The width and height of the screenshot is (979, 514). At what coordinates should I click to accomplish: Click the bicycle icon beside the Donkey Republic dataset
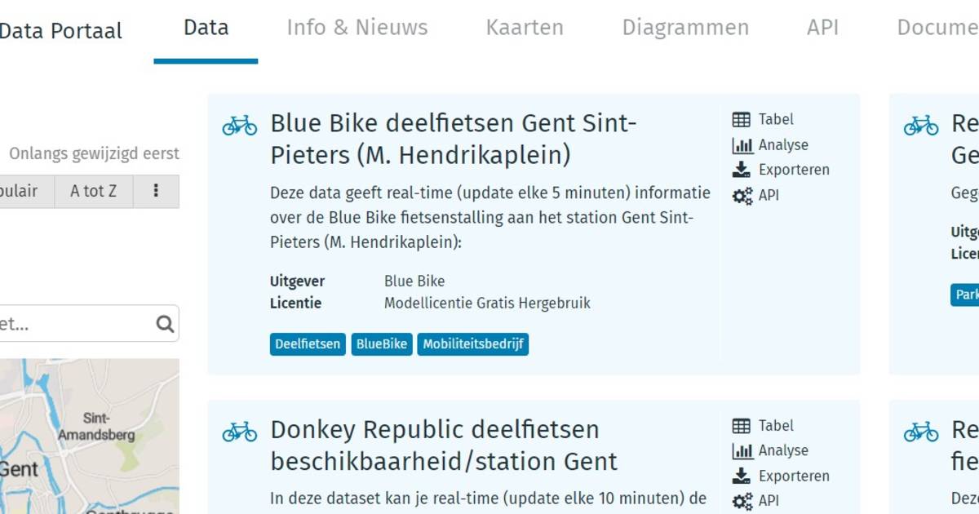(x=239, y=432)
